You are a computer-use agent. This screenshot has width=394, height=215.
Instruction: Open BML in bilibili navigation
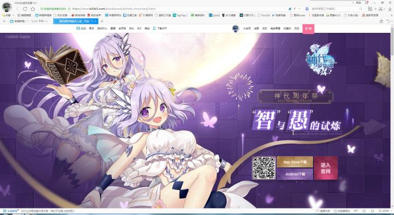coord(132,28)
